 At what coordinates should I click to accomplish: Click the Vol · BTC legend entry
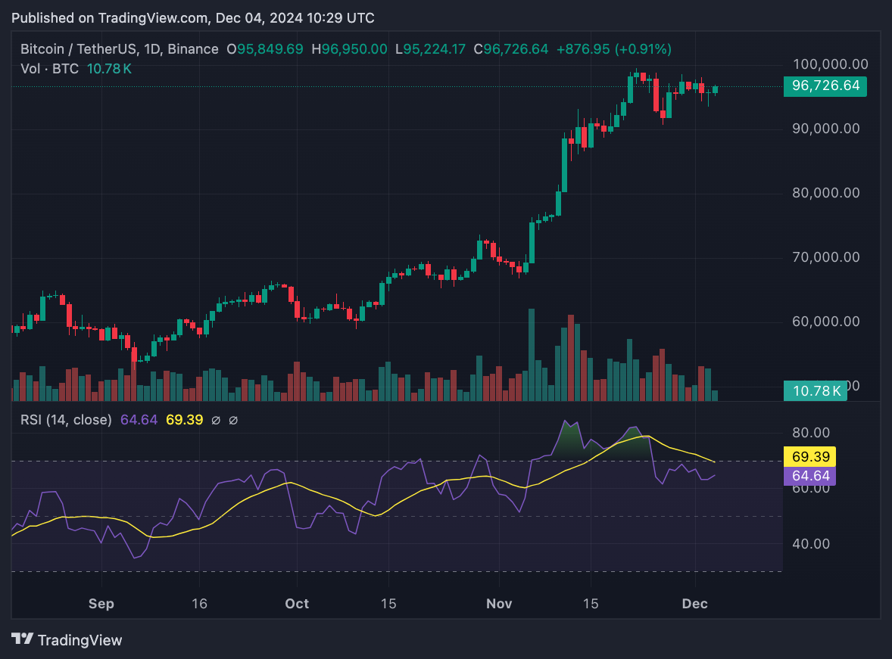point(50,68)
